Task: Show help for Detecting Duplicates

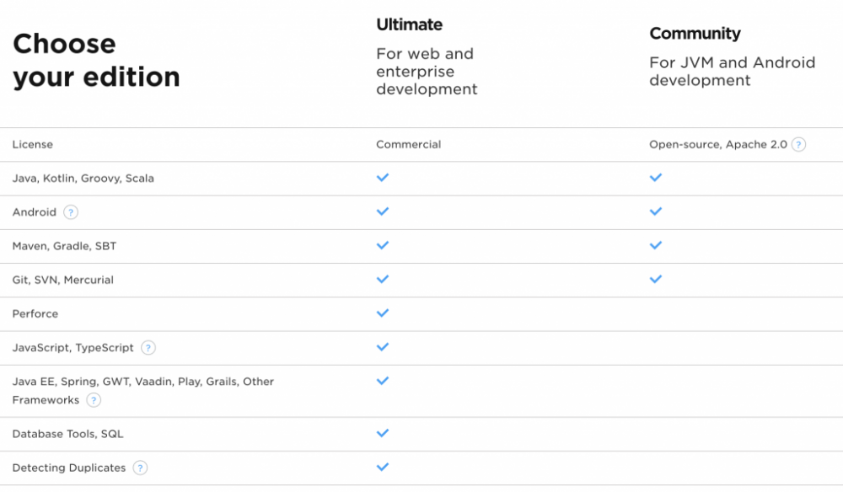Action: pos(140,468)
